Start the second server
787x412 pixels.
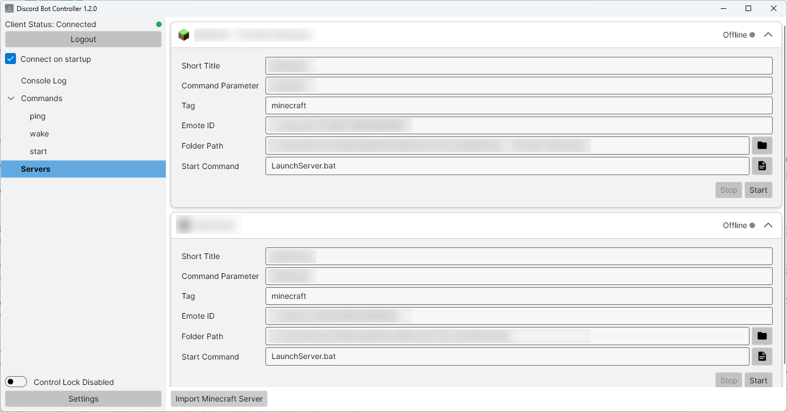(x=758, y=381)
